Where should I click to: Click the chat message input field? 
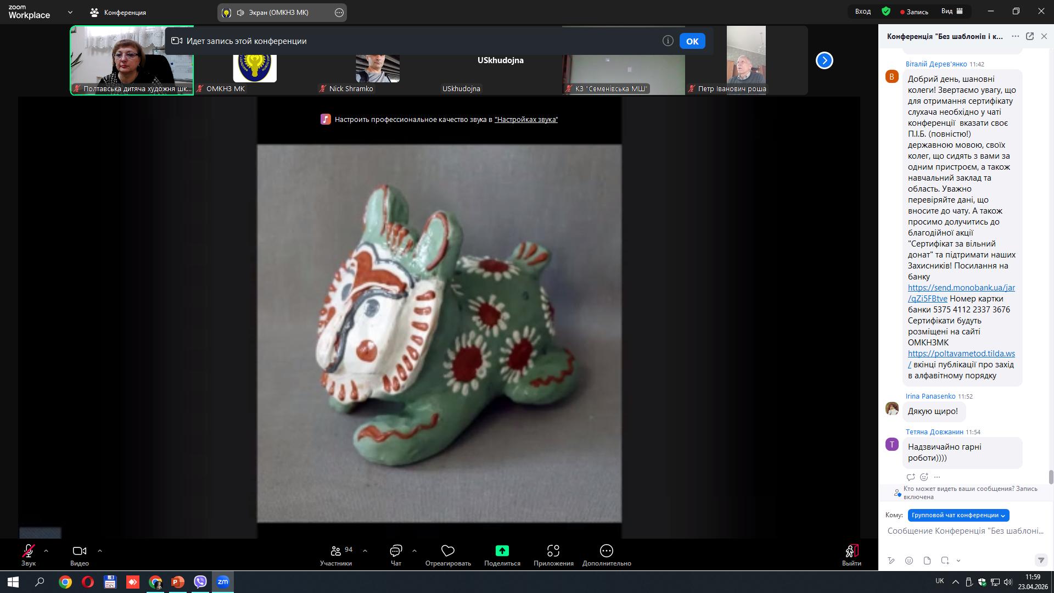(x=965, y=531)
